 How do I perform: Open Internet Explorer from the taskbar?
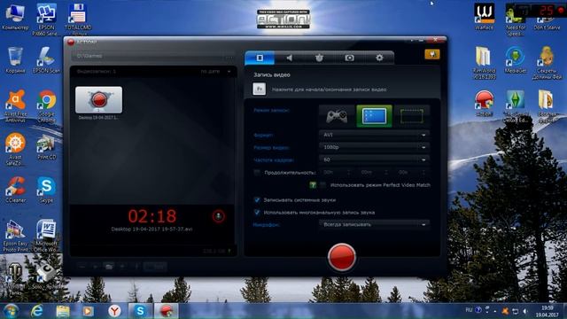37,311
